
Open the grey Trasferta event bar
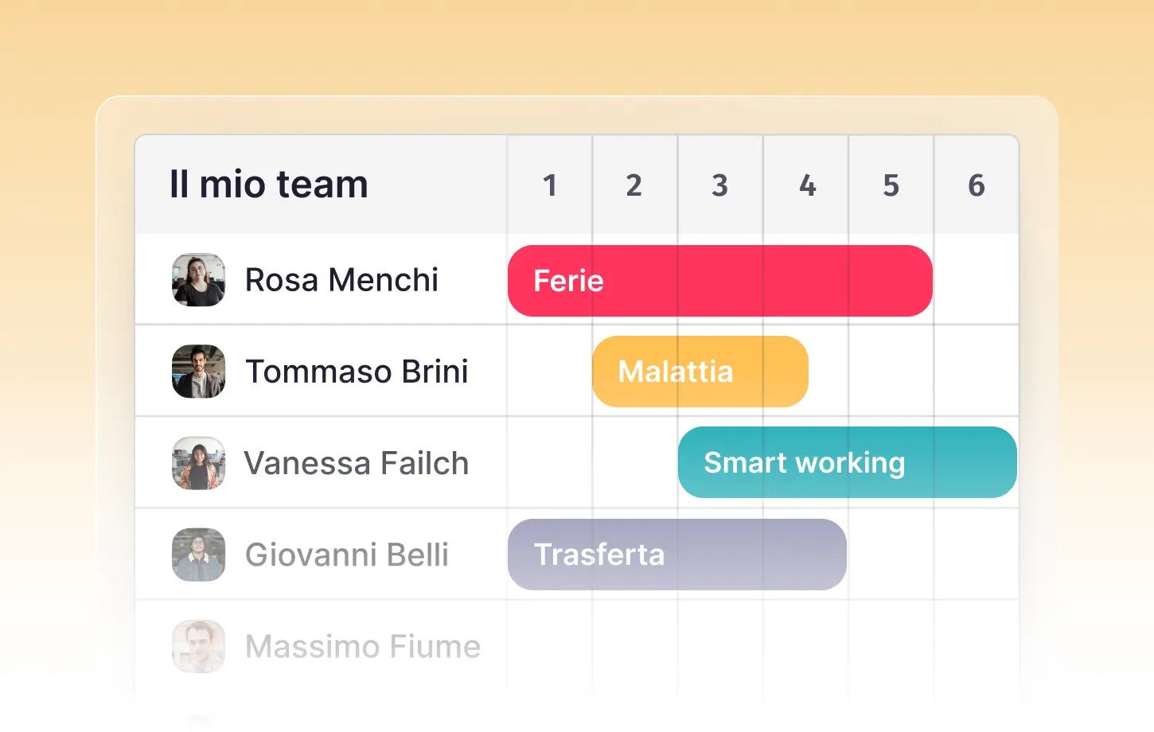[x=676, y=555]
